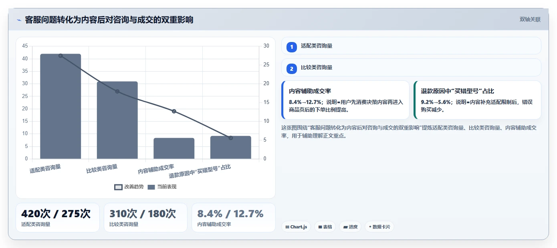This screenshot has width=557, height=248.
Task: Click the trend line point above 买错型号占比
Action: coord(231,138)
